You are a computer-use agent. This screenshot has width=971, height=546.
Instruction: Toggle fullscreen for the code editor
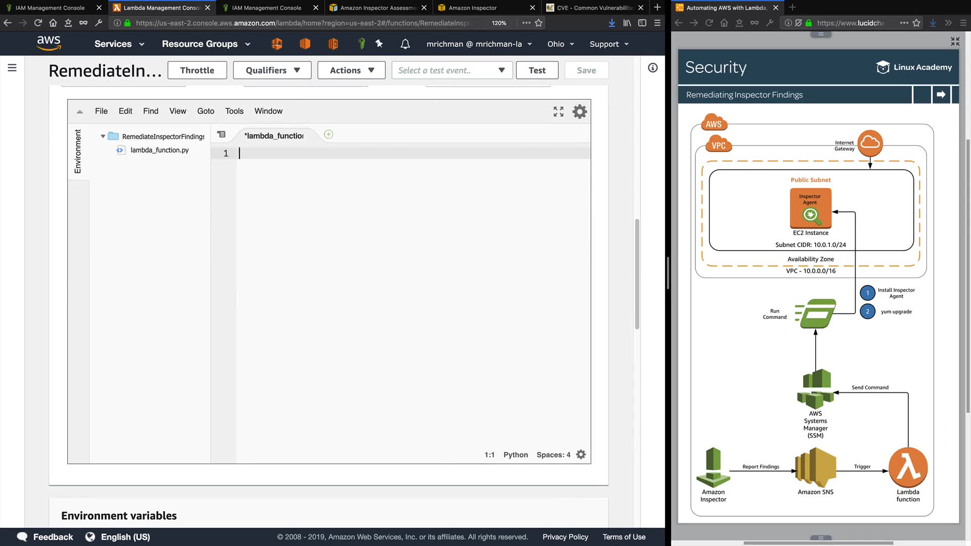(558, 111)
